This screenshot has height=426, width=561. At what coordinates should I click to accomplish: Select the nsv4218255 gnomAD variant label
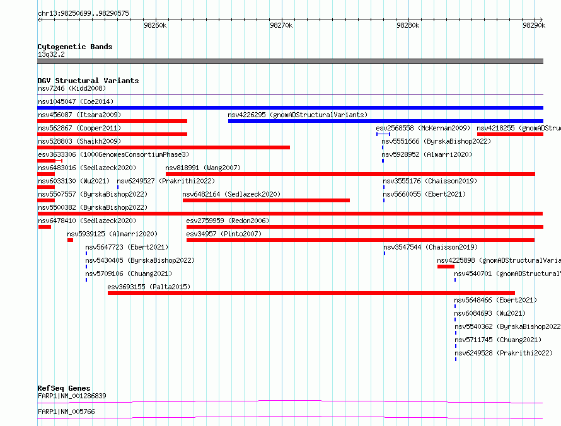(x=518, y=128)
